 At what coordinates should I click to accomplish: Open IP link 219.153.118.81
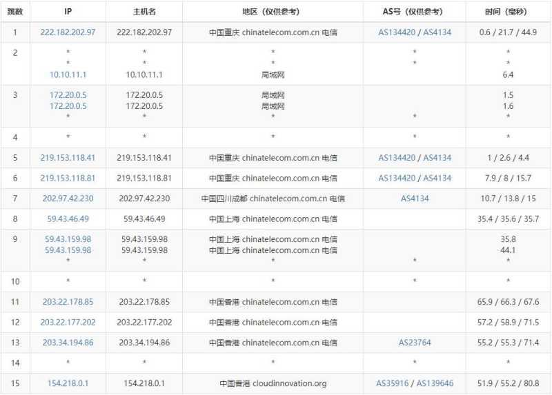pos(68,178)
